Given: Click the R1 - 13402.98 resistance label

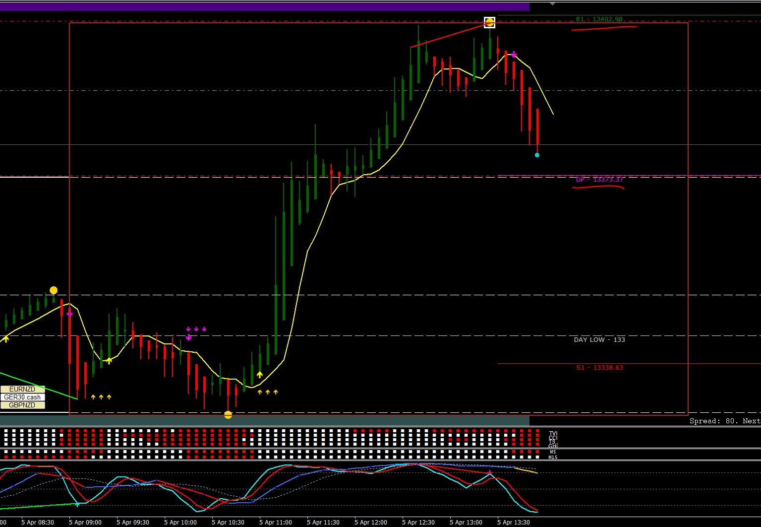Looking at the screenshot, I should coord(599,19).
